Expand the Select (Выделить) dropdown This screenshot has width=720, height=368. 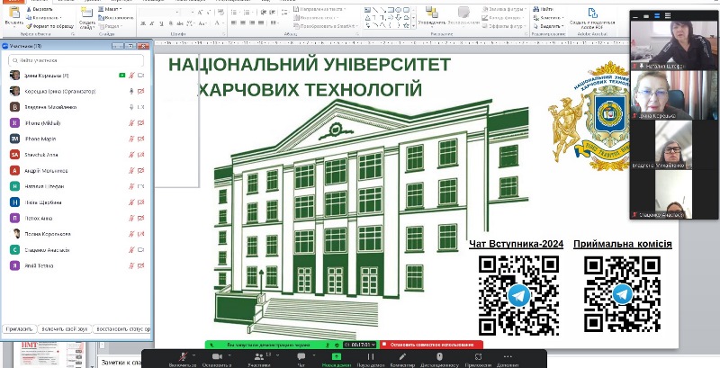click(x=563, y=26)
